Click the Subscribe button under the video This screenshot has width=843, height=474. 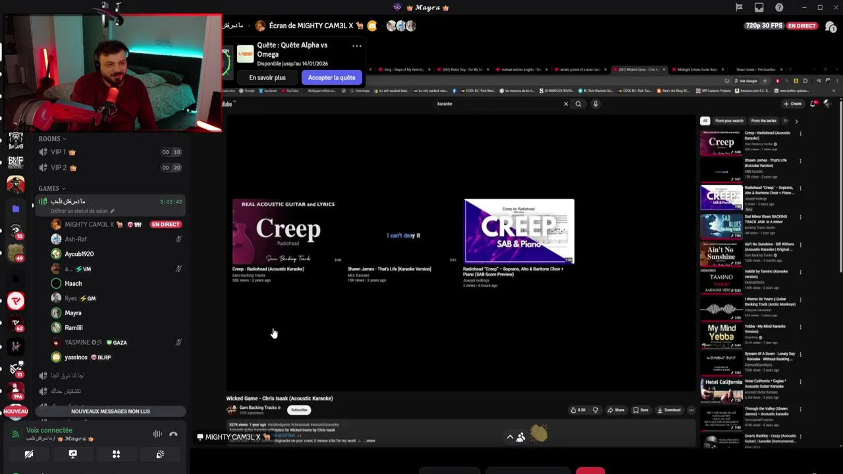[299, 410]
